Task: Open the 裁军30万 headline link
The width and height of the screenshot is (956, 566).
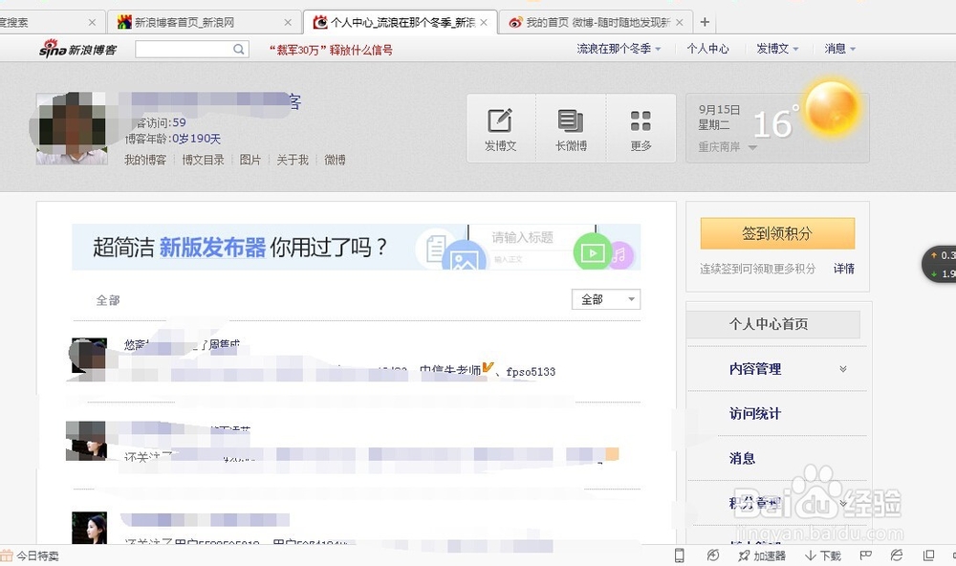Action: 331,50
